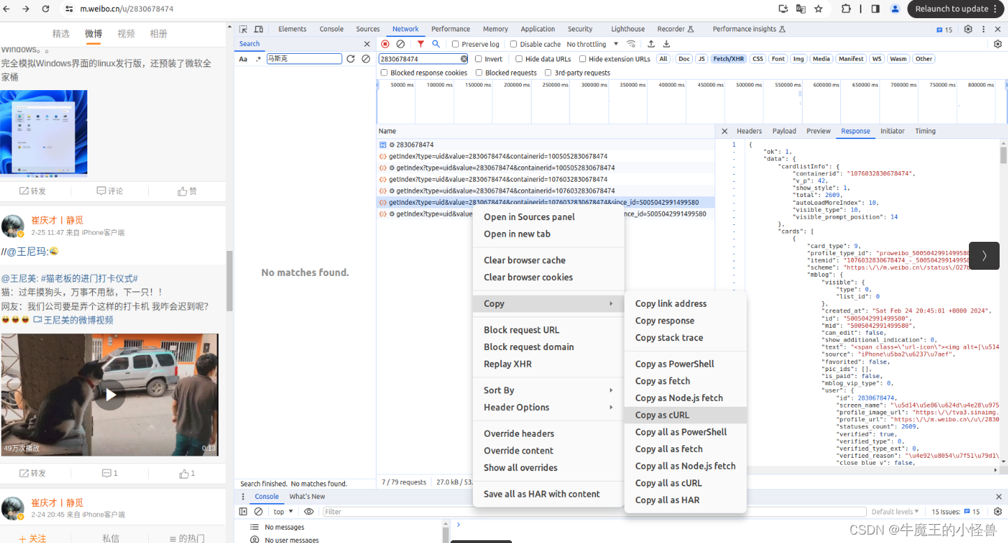Enable Preserve log checkbox

pyautogui.click(x=455, y=44)
